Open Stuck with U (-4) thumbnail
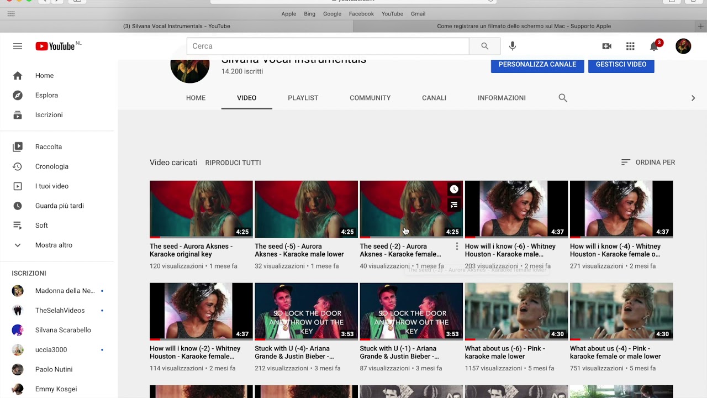 tap(306, 312)
